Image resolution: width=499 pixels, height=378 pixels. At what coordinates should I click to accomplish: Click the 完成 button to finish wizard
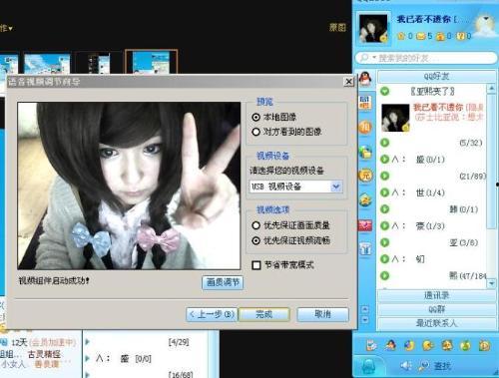pos(264,314)
